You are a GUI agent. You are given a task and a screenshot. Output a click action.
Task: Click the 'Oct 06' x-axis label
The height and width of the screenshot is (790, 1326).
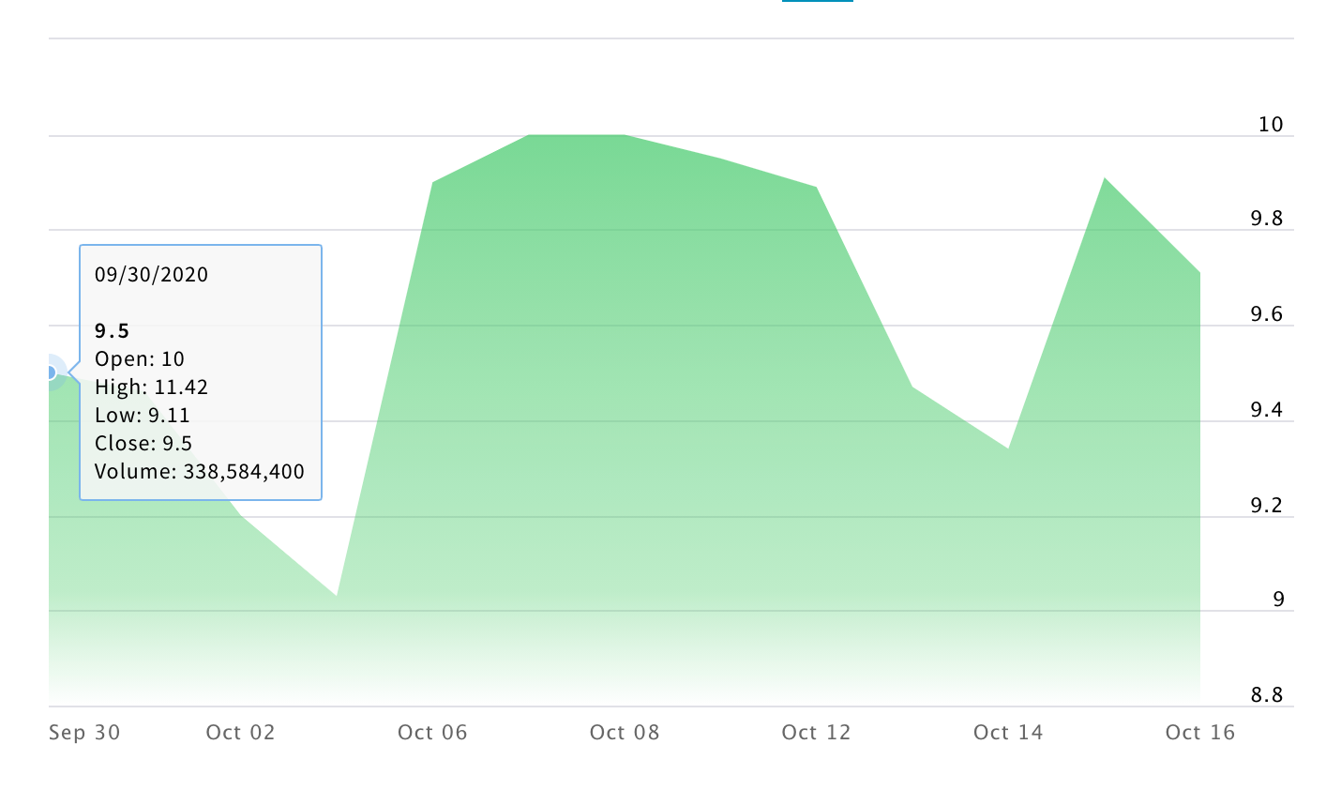click(x=432, y=733)
